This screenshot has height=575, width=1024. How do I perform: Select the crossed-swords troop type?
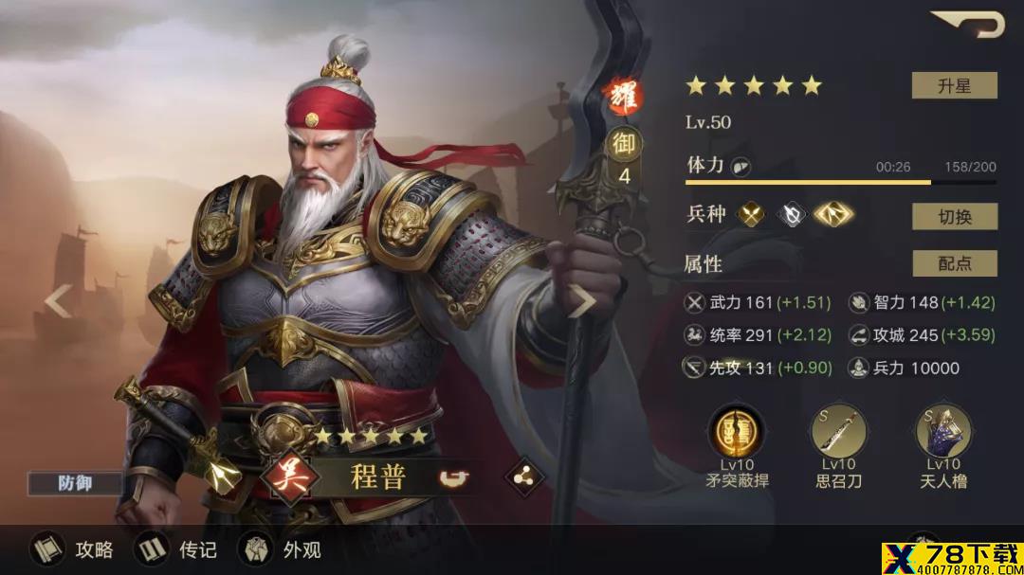pos(751,214)
